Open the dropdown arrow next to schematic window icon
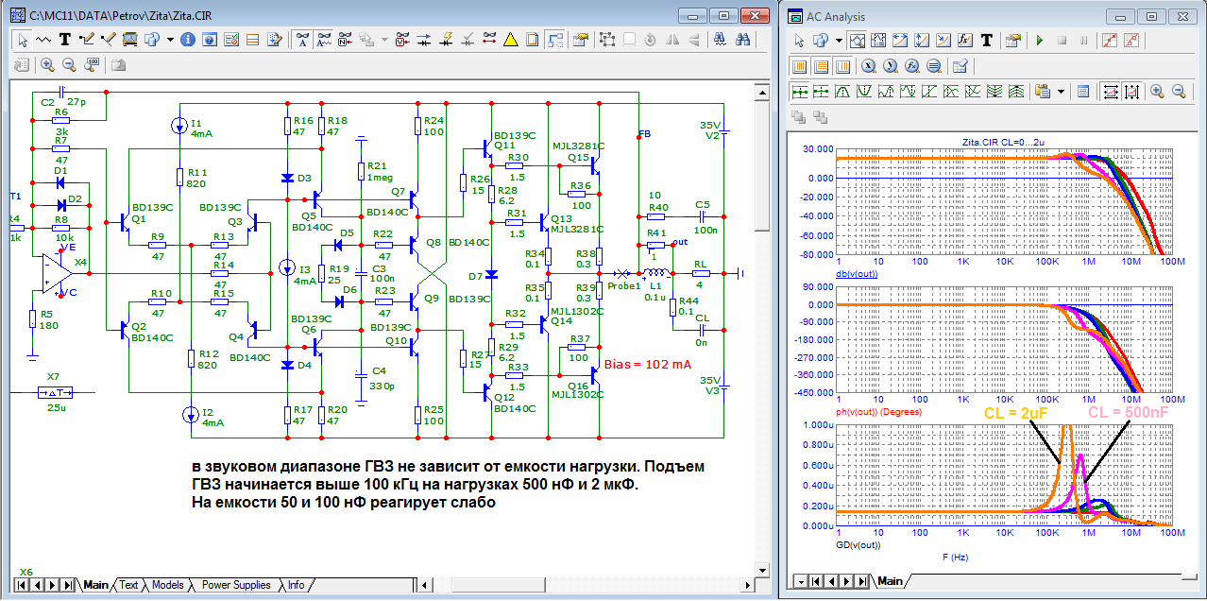 (x=170, y=40)
